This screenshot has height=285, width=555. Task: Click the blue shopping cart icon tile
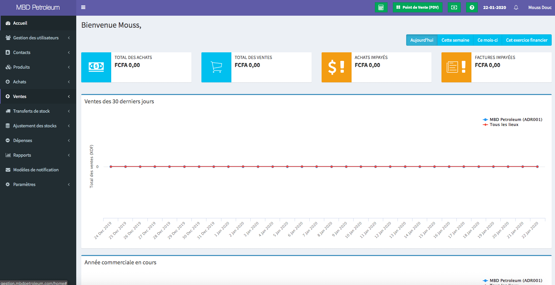(x=216, y=67)
